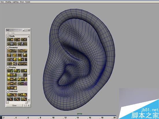Image resolution: width=159 pixels, height=119 pixels.
Task: Click frame 18 on the timeline
Action: point(102,118)
